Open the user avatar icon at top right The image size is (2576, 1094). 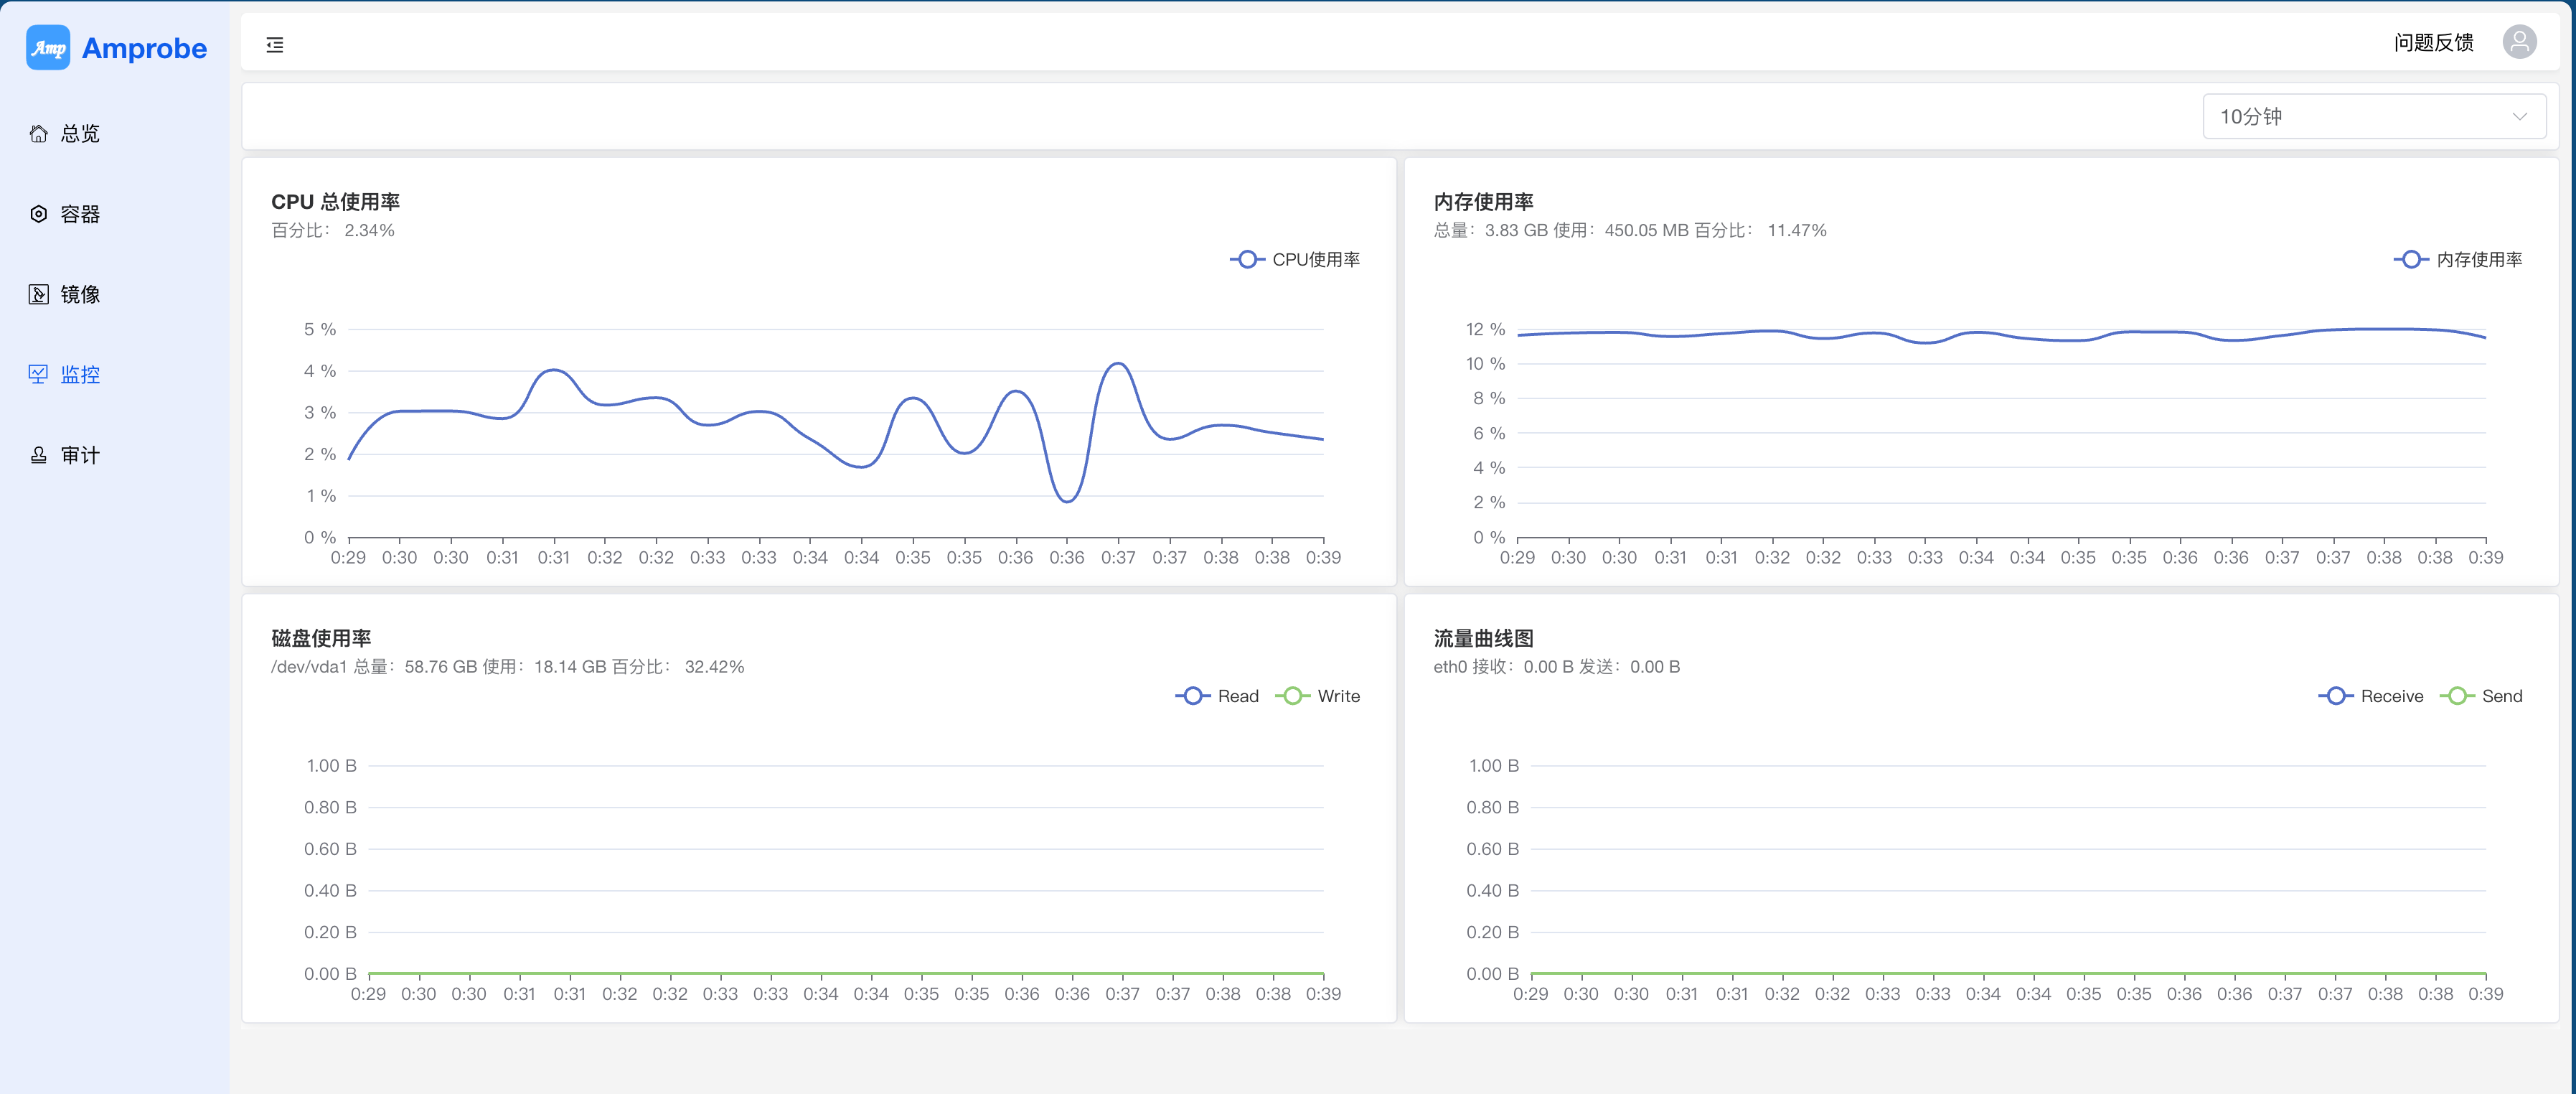pos(2519,42)
